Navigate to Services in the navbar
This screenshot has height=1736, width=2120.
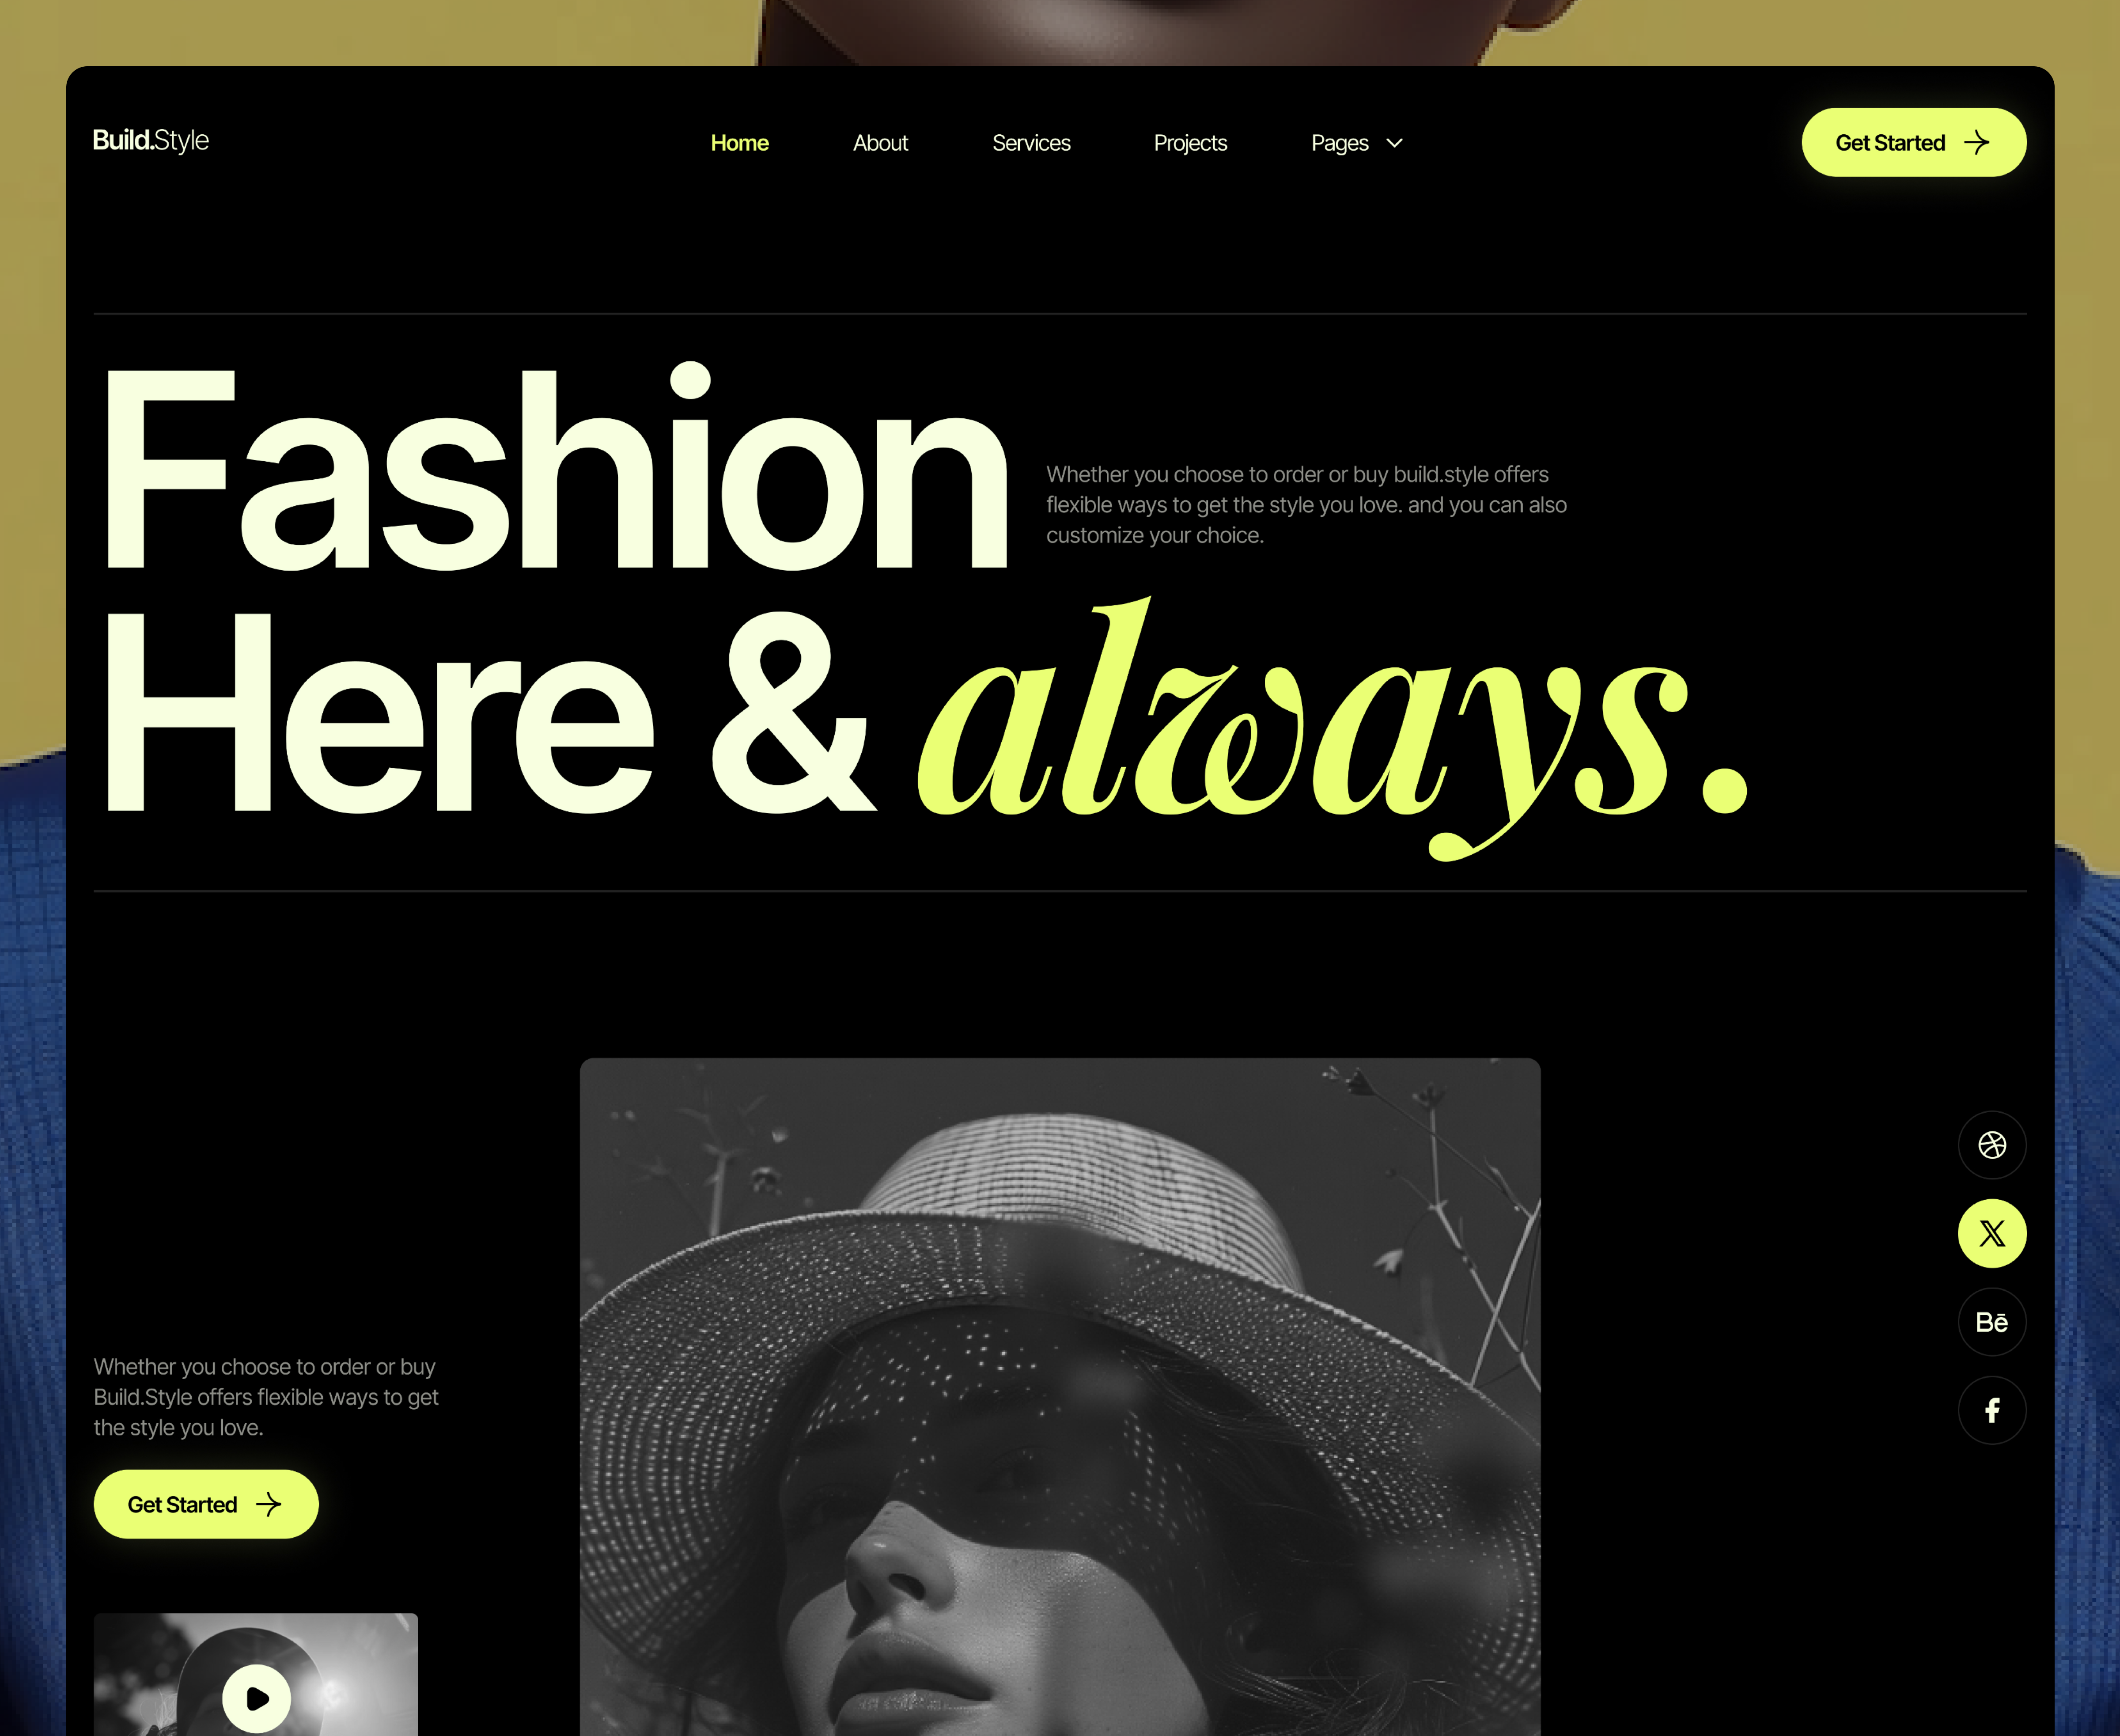click(x=1031, y=143)
